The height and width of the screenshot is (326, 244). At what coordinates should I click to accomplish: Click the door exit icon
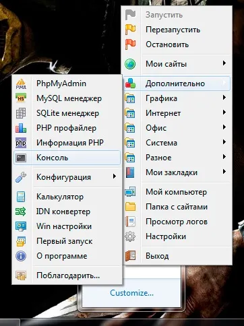point(130,256)
